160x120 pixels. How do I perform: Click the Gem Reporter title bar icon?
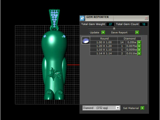click(82, 18)
